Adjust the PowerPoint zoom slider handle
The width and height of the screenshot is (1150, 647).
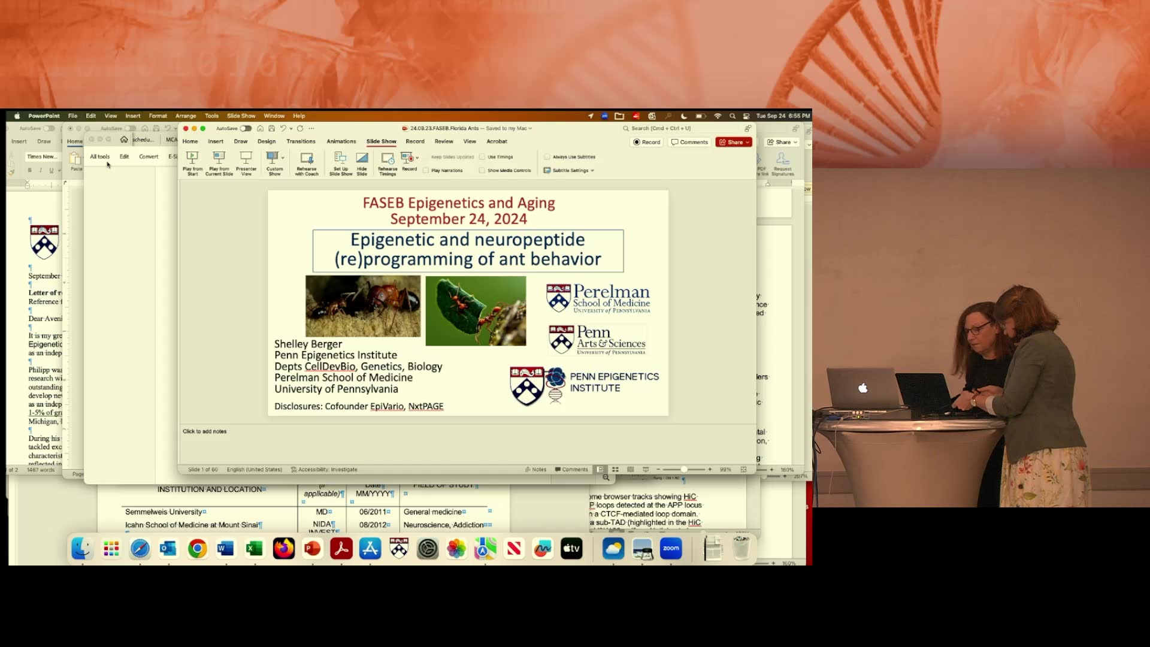(683, 470)
